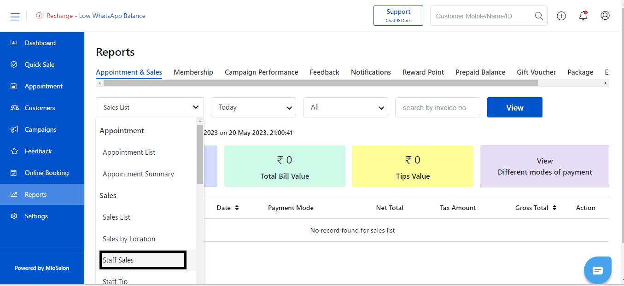The image size is (624, 286).
Task: Click the search magnifier icon
Action: click(539, 16)
